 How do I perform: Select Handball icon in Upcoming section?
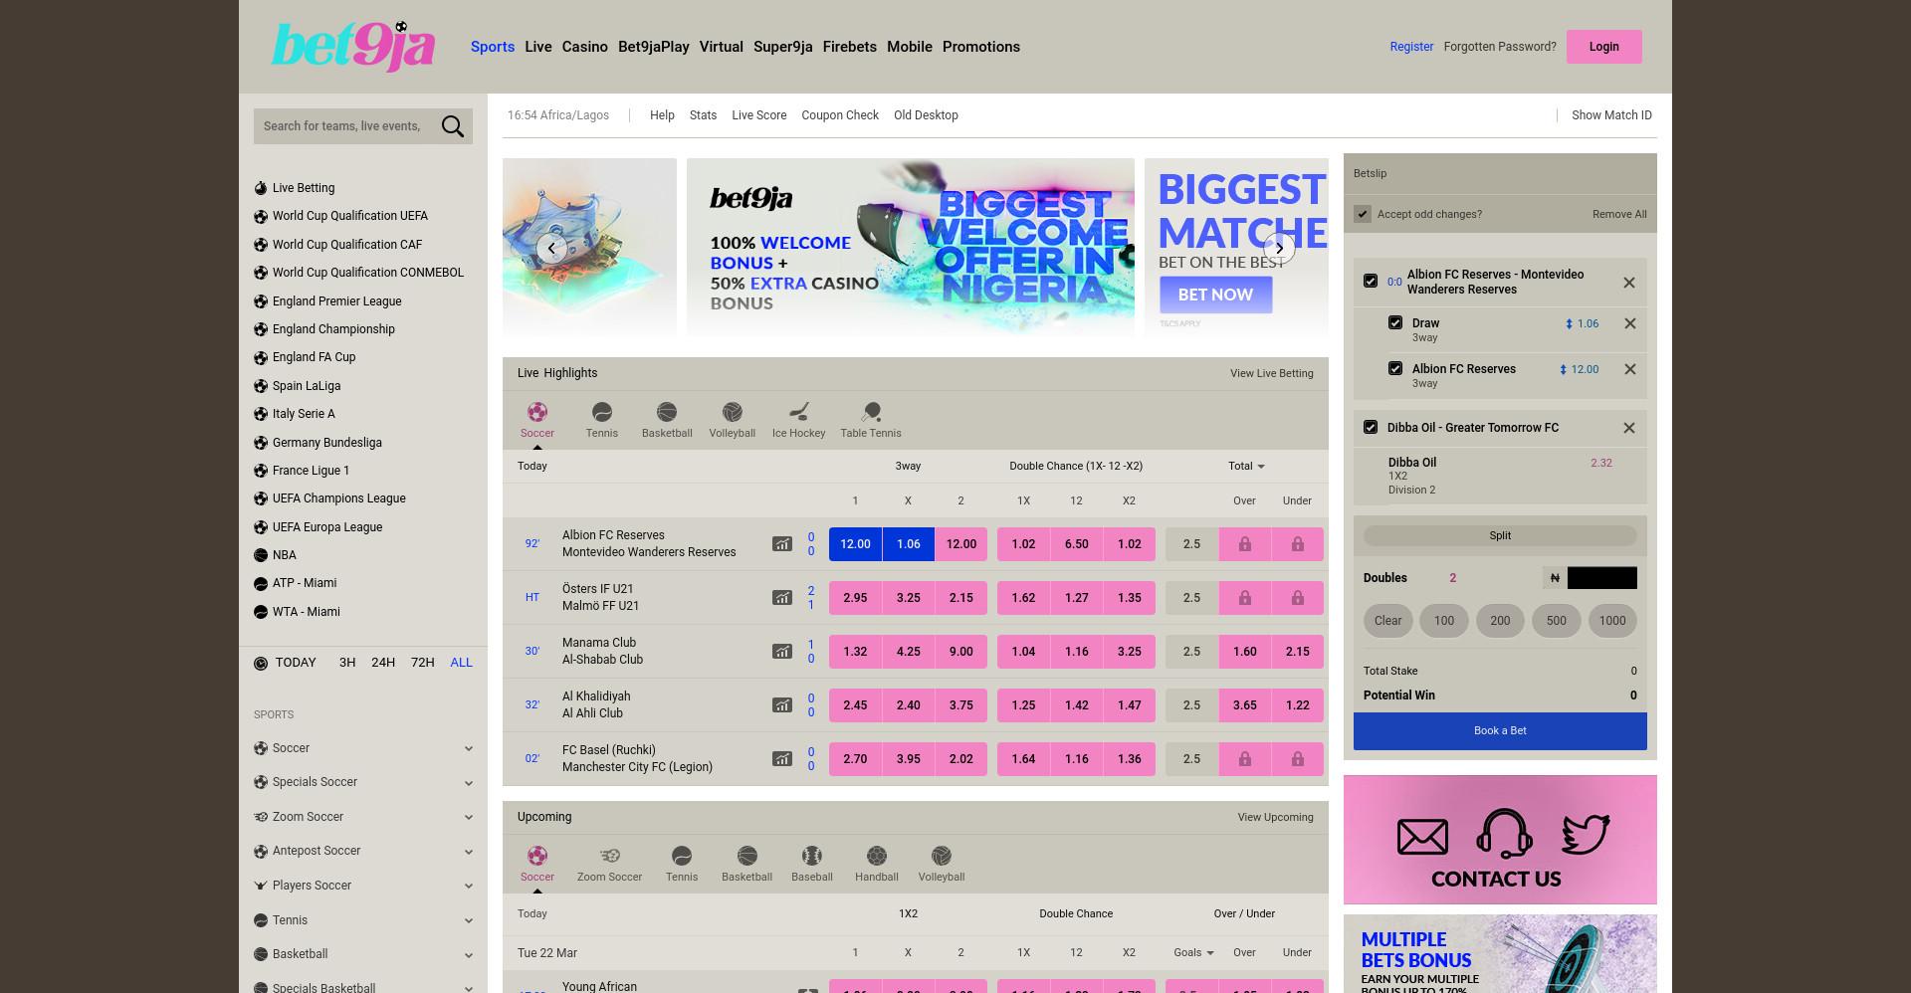(877, 856)
